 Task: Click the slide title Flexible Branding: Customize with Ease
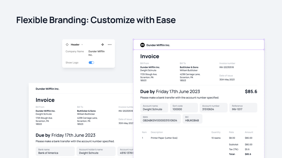point(96,20)
